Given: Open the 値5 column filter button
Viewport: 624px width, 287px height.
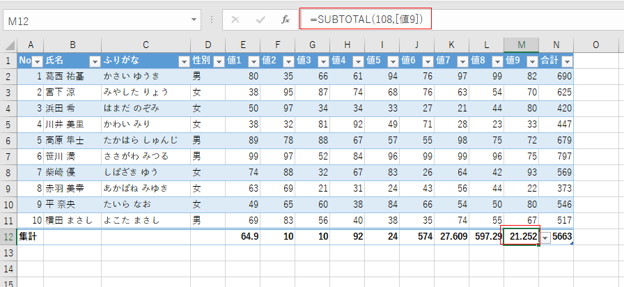Looking at the screenshot, I should pyautogui.click(x=392, y=61).
